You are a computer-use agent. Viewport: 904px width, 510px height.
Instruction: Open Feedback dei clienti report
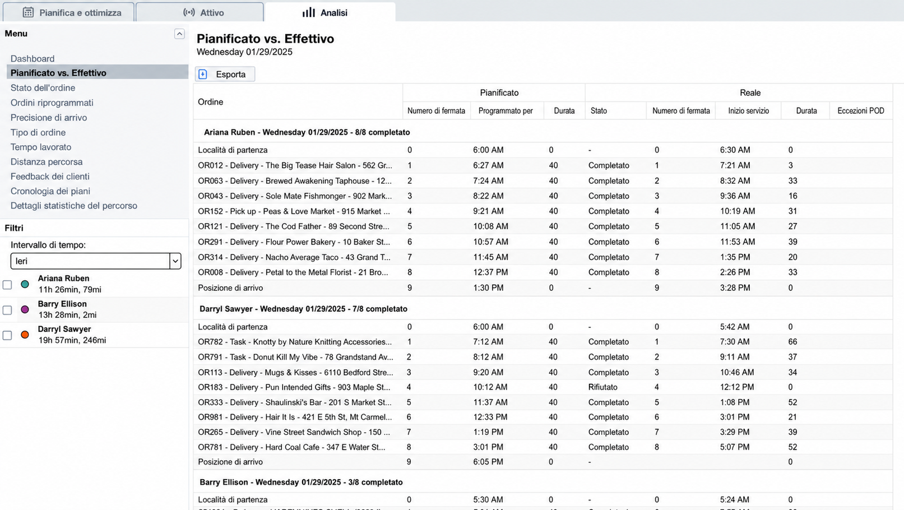coord(50,177)
